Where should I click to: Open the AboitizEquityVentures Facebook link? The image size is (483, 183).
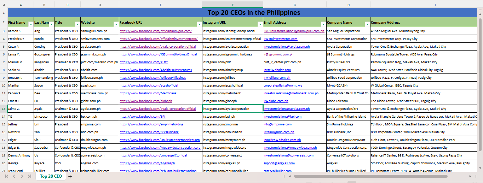pos(156,70)
